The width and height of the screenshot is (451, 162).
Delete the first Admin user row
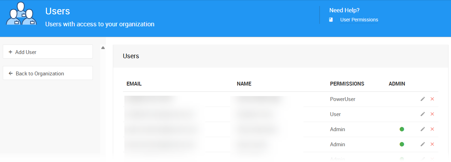click(432, 129)
